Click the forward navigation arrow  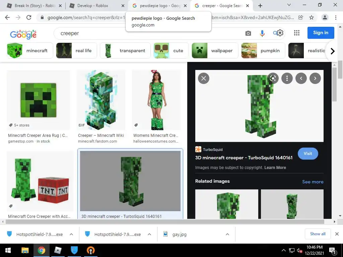(18, 17)
